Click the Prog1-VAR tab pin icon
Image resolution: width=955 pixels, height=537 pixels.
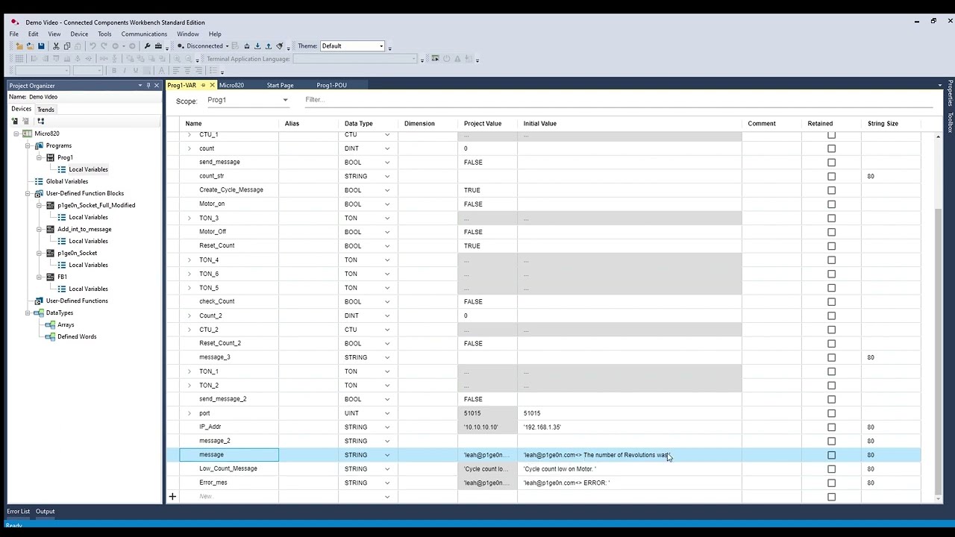(x=203, y=85)
